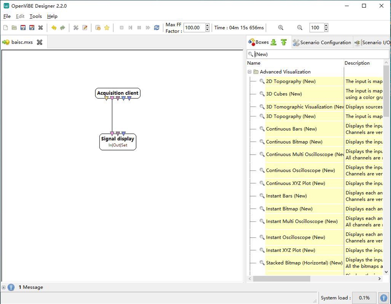Select the Signal display box
Screen dimensions: 391x304
[118, 139]
